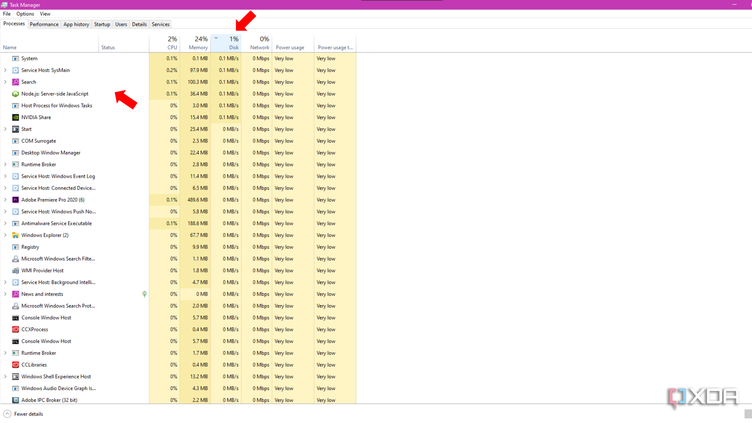Expand the Service Host: SysMain group
Image resolution: width=752 pixels, height=423 pixels.
(5, 70)
